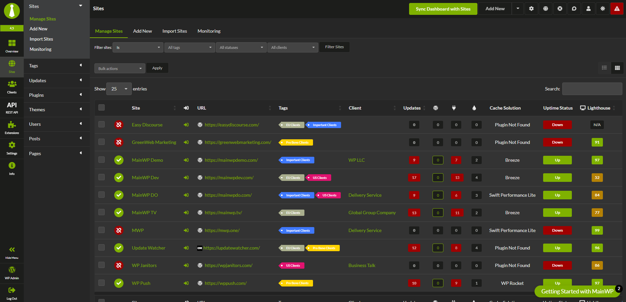
Task: Switch to the Manage Sites tab
Action: coord(109,31)
